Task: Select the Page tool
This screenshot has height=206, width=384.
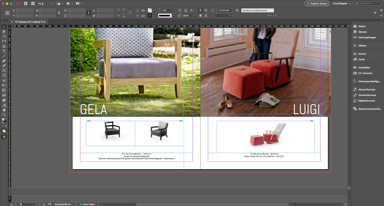Action: (x=4, y=36)
